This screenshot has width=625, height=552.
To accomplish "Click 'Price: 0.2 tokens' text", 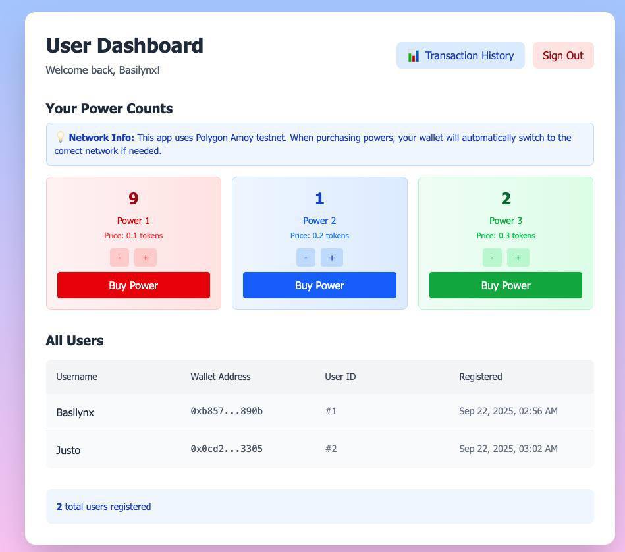I will 319,236.
